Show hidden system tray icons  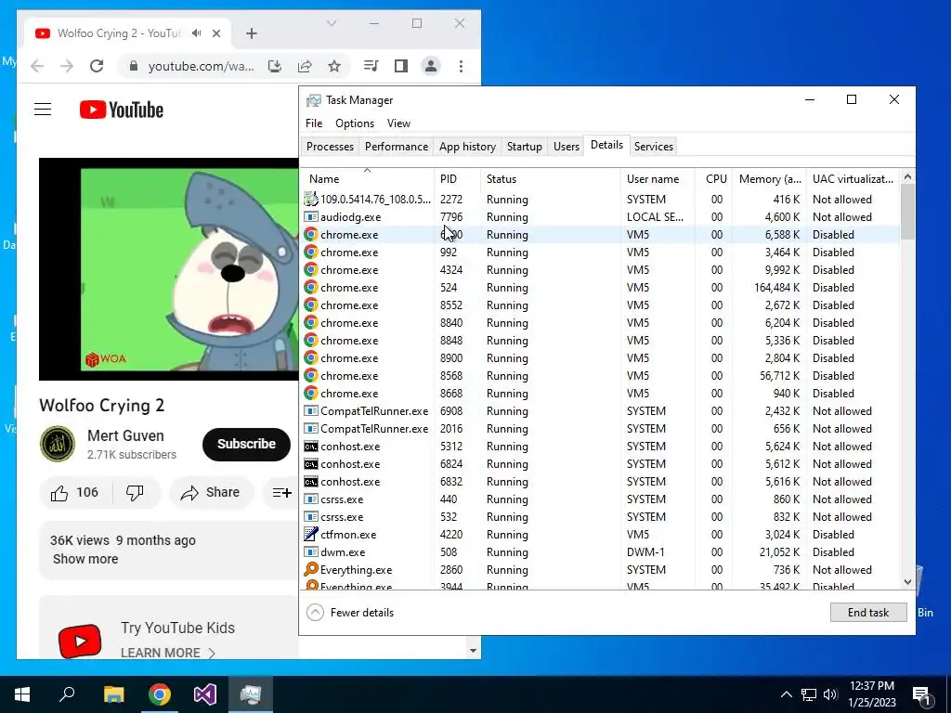coord(786,694)
